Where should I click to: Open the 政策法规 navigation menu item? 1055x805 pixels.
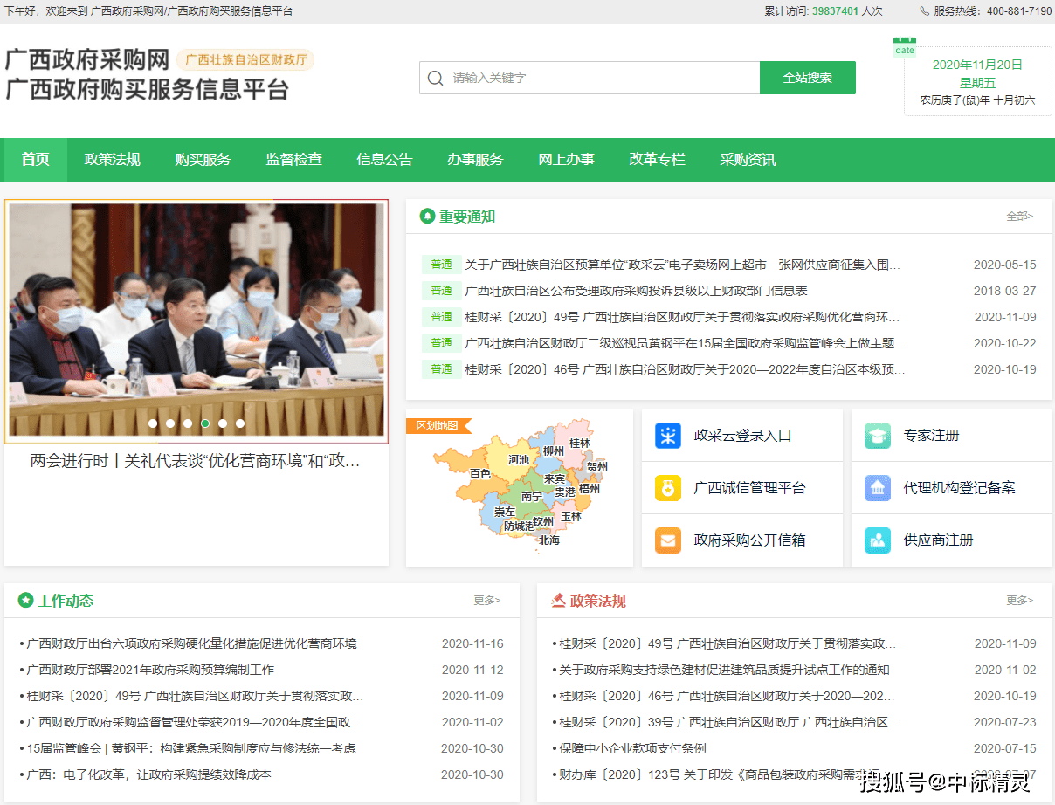coord(112,160)
